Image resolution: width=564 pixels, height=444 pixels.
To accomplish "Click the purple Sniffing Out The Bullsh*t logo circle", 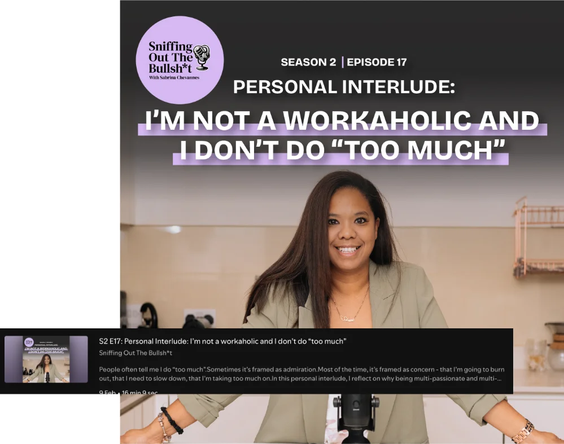I will [180, 60].
